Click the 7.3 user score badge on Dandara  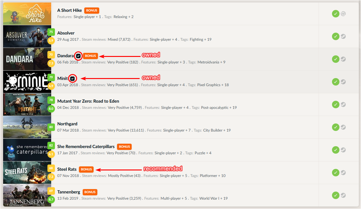pyautogui.click(x=51, y=63)
